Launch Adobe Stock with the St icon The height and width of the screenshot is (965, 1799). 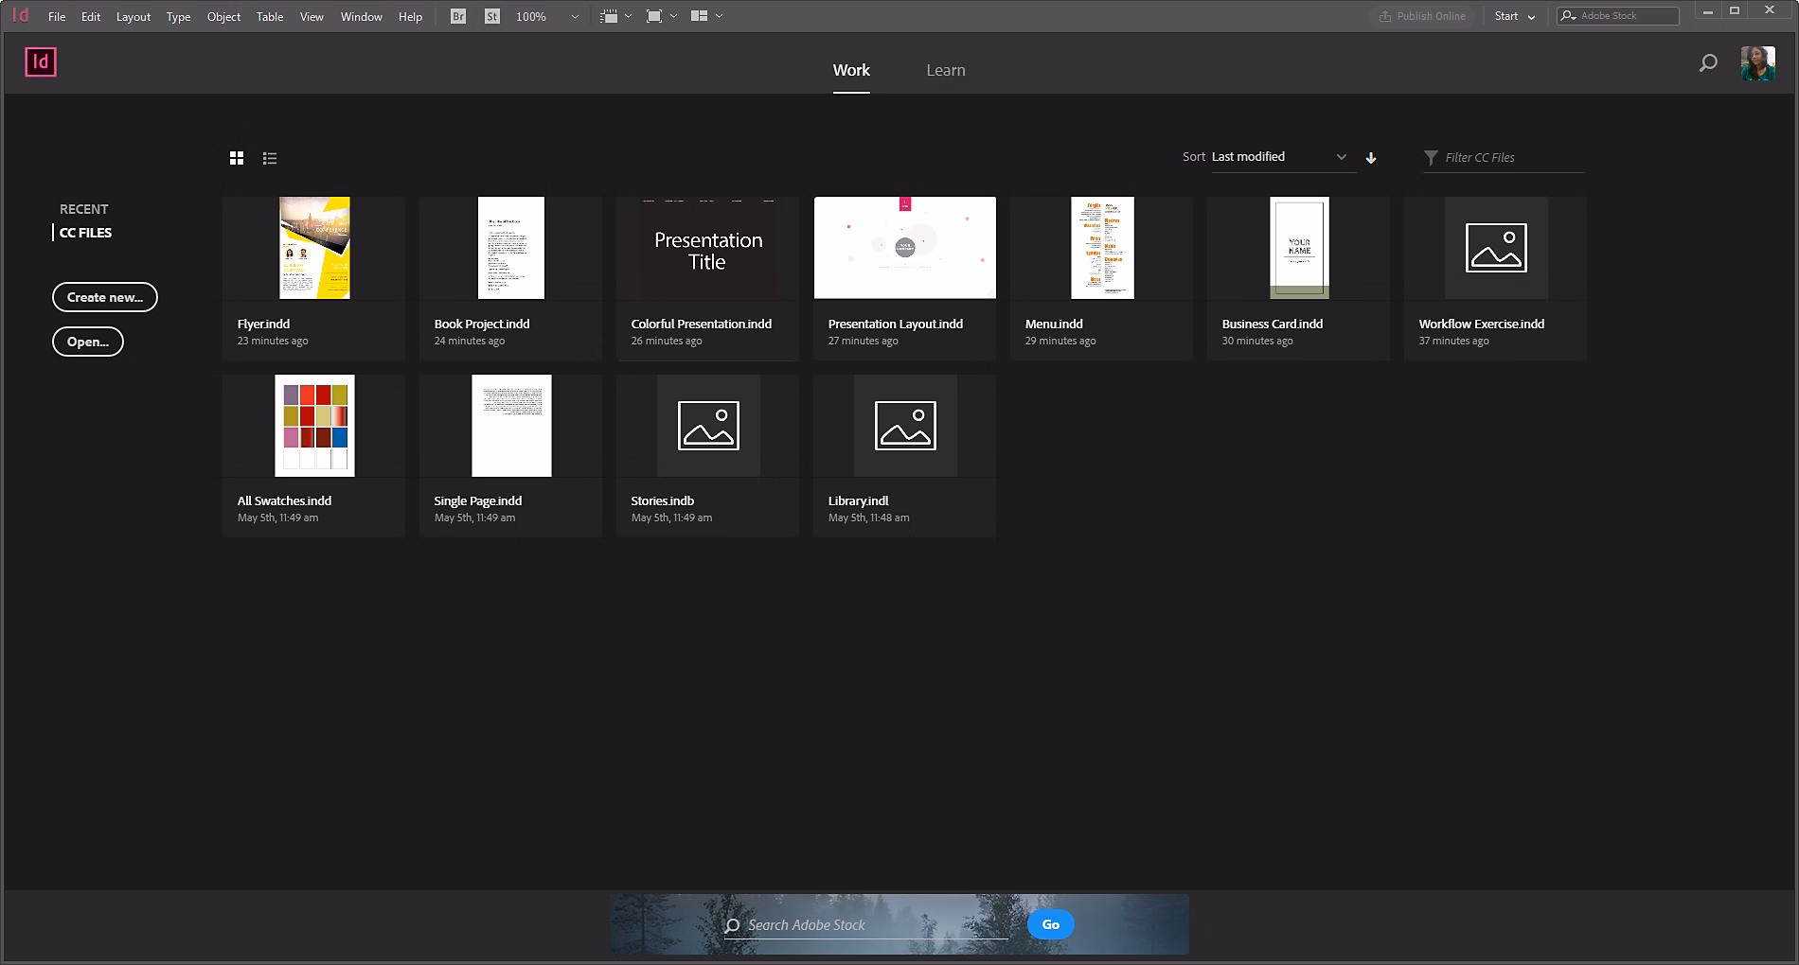tap(491, 16)
